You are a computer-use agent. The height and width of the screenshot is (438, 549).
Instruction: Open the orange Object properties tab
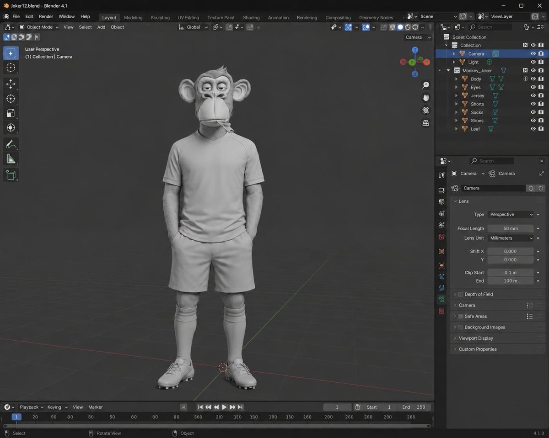[x=441, y=252]
